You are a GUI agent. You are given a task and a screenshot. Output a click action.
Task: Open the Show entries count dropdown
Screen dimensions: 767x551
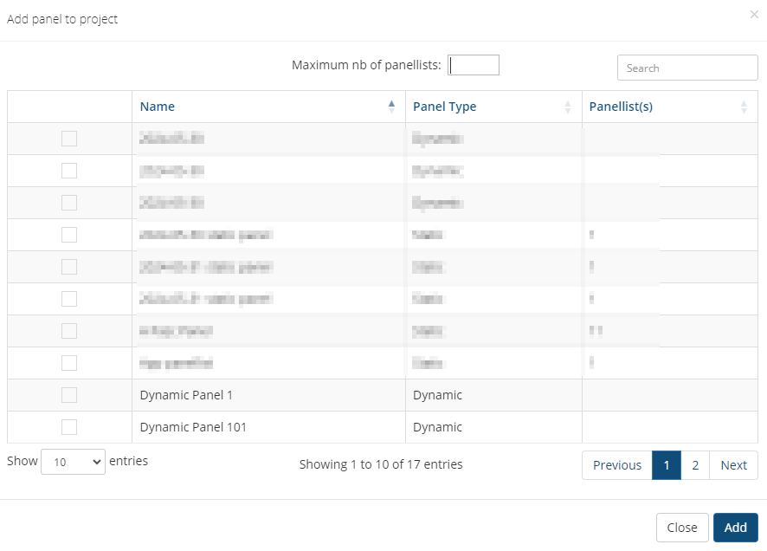click(73, 462)
